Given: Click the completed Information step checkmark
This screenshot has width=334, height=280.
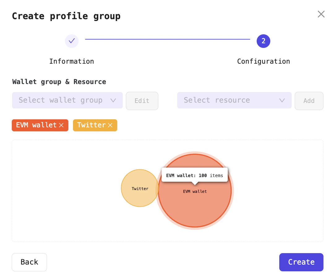Looking at the screenshot, I should coord(72,41).
